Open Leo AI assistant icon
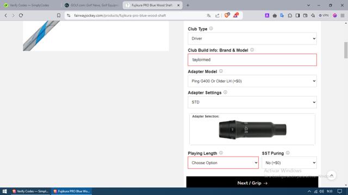This screenshot has width=348, height=195. pos(313,16)
